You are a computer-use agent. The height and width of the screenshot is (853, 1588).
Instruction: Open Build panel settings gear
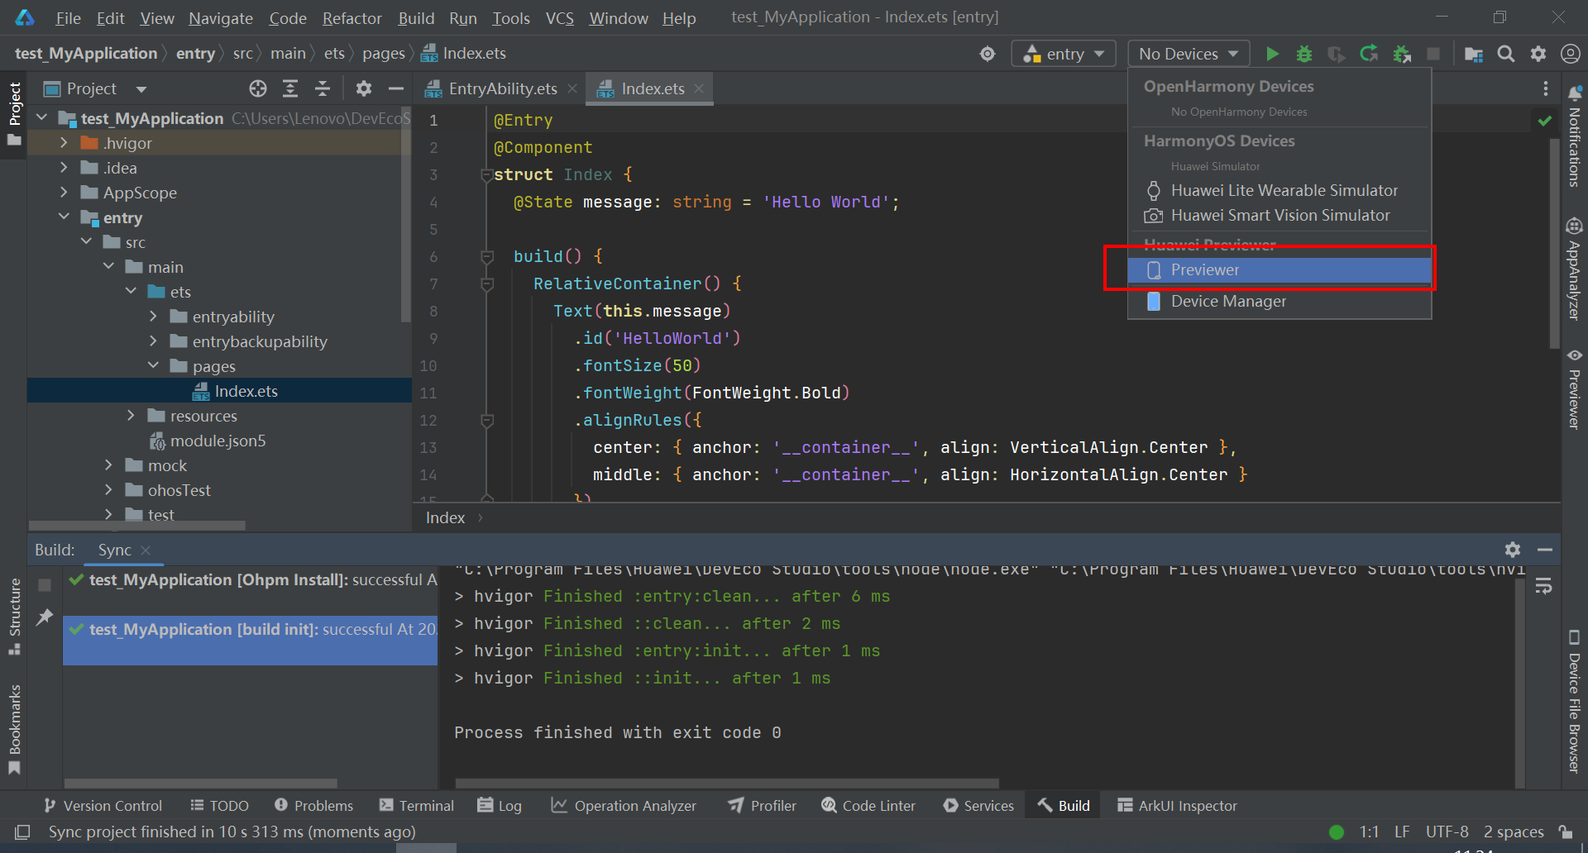[x=1513, y=550]
